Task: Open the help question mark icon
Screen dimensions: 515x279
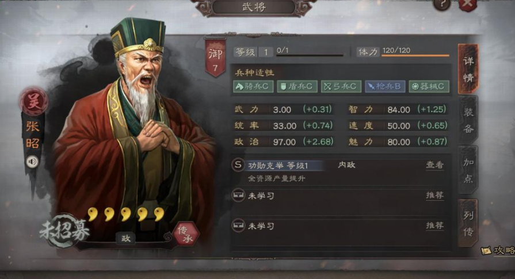Action: click(441, 4)
